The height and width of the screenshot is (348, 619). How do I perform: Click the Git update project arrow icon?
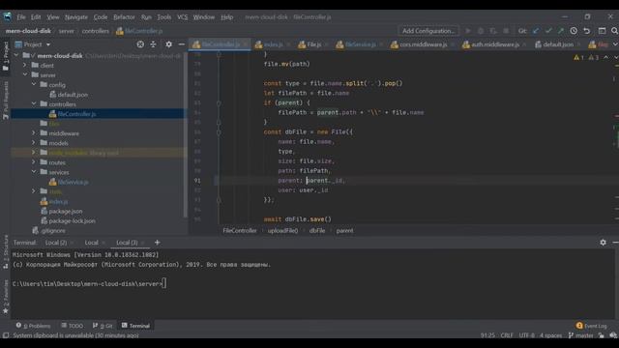coord(536,31)
